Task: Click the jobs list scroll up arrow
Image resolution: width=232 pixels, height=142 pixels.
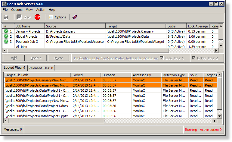Action: (x=221, y=26)
